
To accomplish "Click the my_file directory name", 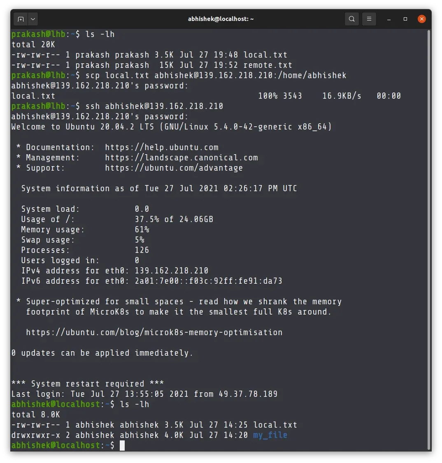I will coord(270,435).
